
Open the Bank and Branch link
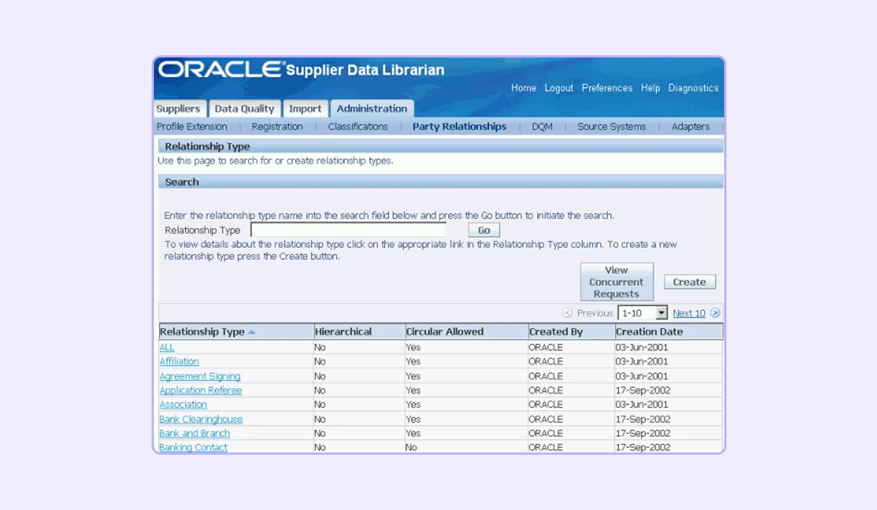[x=194, y=433]
